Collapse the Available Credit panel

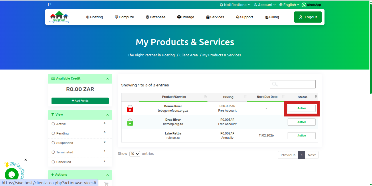pyautogui.click(x=108, y=79)
